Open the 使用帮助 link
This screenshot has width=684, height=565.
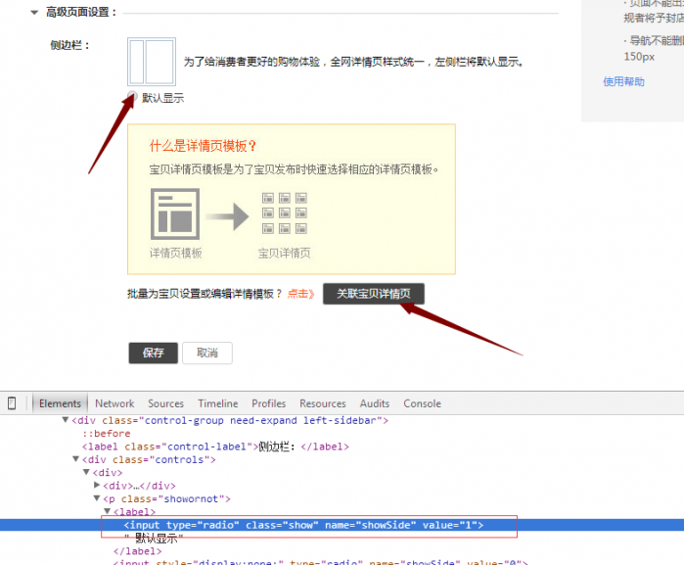pyautogui.click(x=623, y=81)
